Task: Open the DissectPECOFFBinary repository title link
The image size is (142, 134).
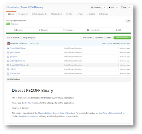Action: pos(32,7)
